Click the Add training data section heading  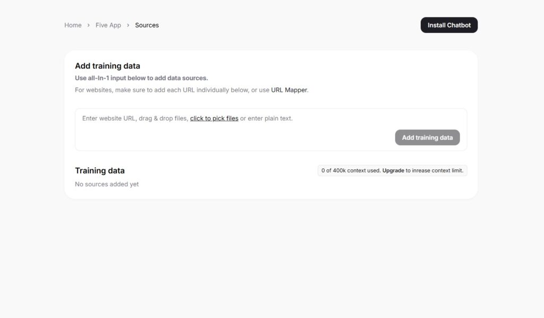[107, 66]
